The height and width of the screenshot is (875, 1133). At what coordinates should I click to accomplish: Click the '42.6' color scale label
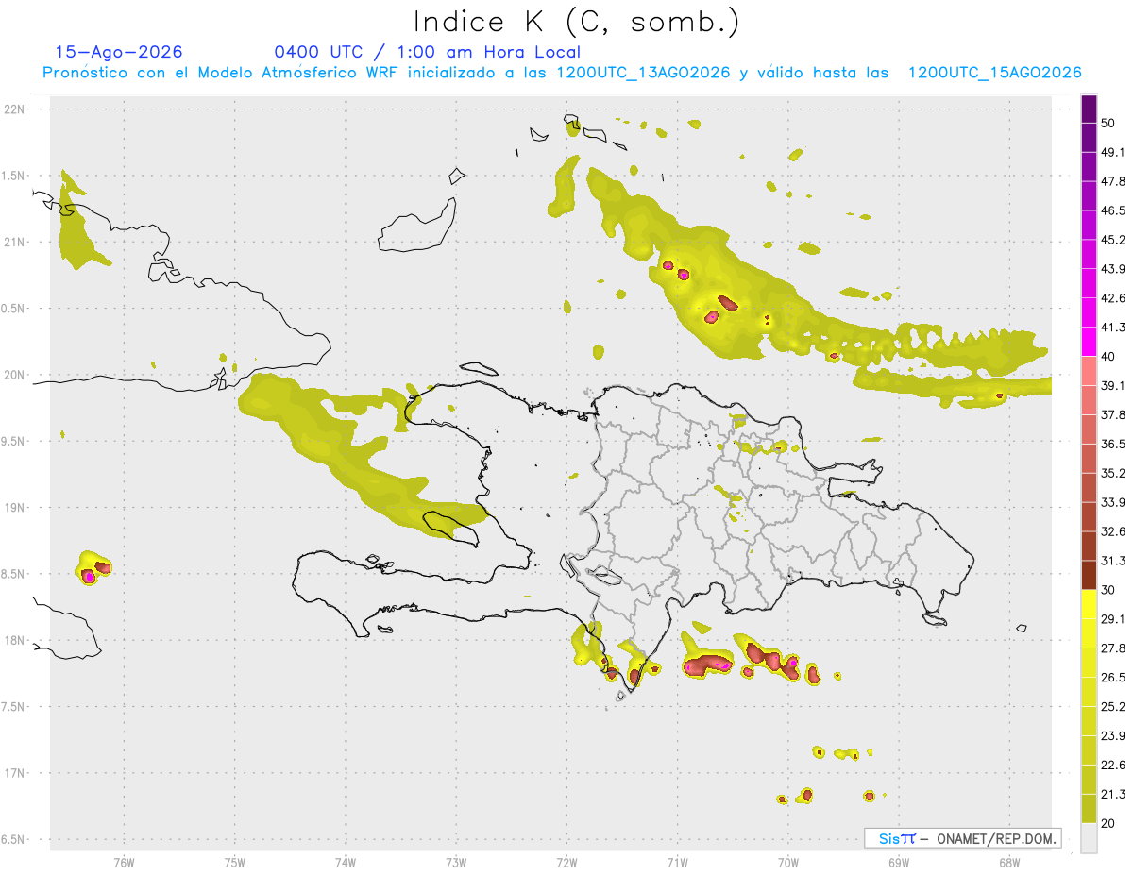coord(1113,298)
